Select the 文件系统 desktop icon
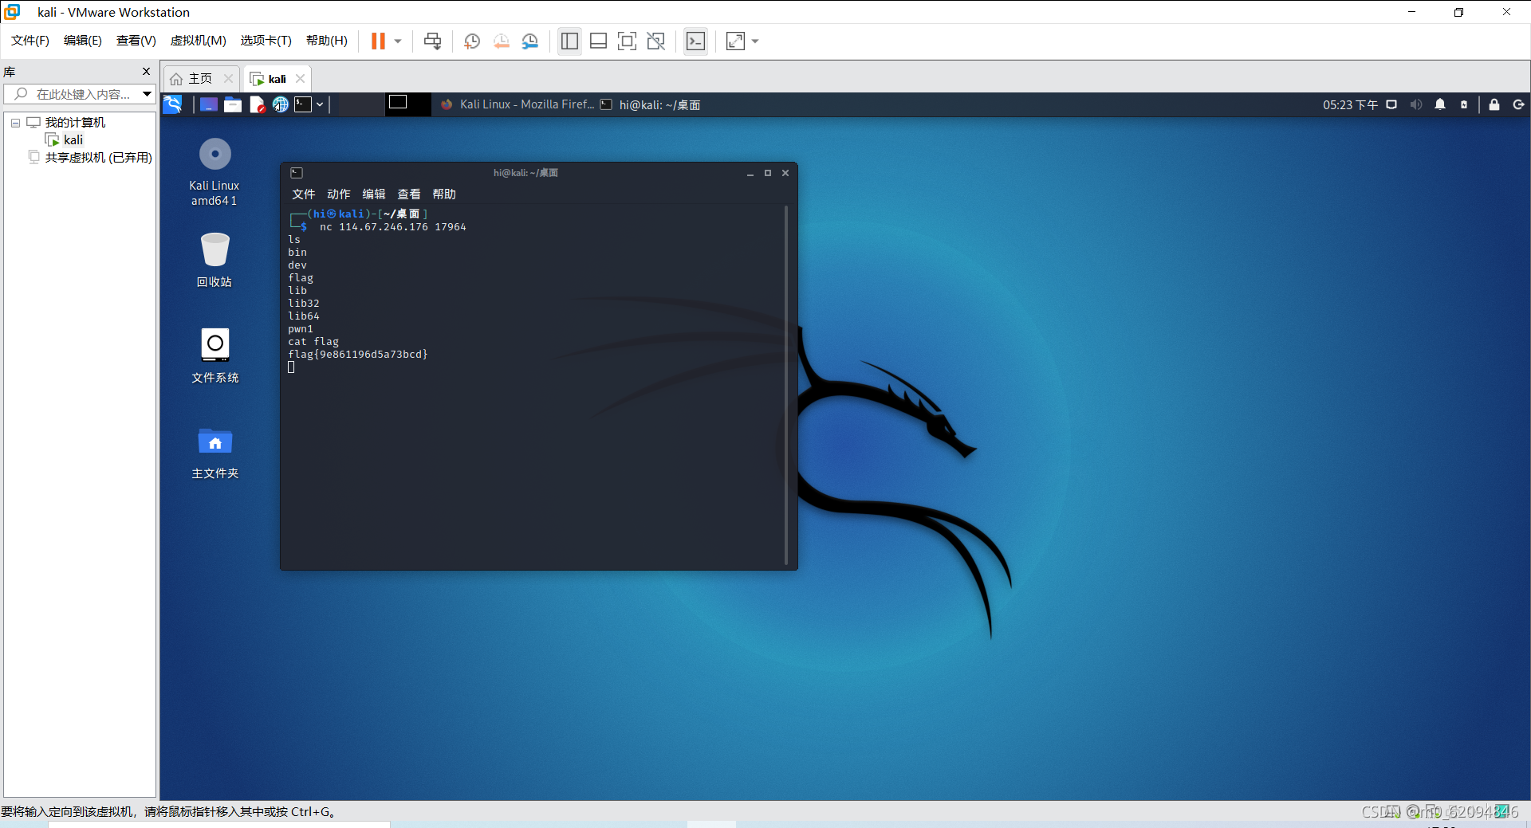The image size is (1531, 828). (214, 355)
